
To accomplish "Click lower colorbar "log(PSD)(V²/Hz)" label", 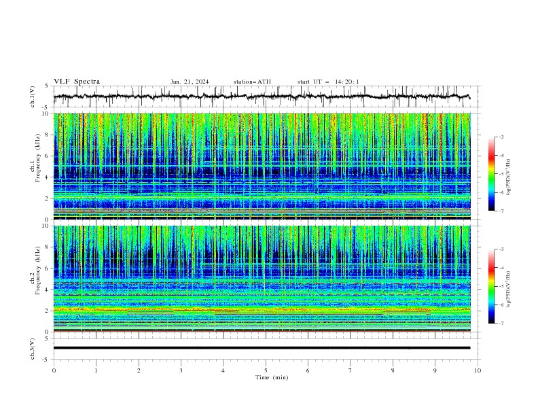I will [509, 290].
